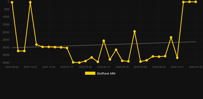
Task: Click the 1000 y-axis label
Action: point(6,17)
